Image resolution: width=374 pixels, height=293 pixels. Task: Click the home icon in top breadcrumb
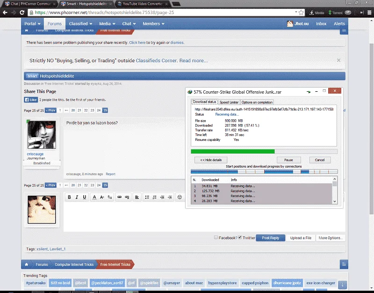[x=27, y=30]
